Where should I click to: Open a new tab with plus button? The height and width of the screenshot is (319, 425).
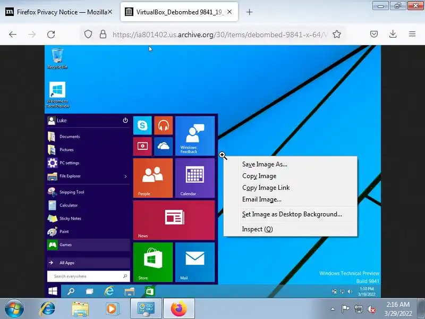[249, 12]
